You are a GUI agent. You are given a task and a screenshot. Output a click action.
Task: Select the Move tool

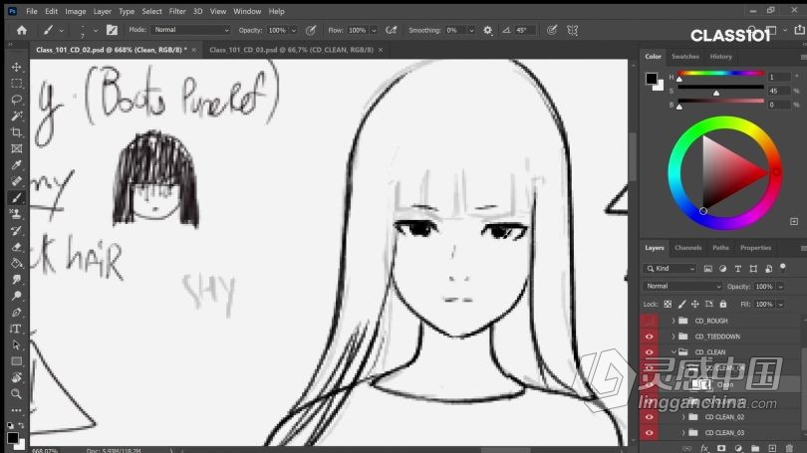pos(17,67)
